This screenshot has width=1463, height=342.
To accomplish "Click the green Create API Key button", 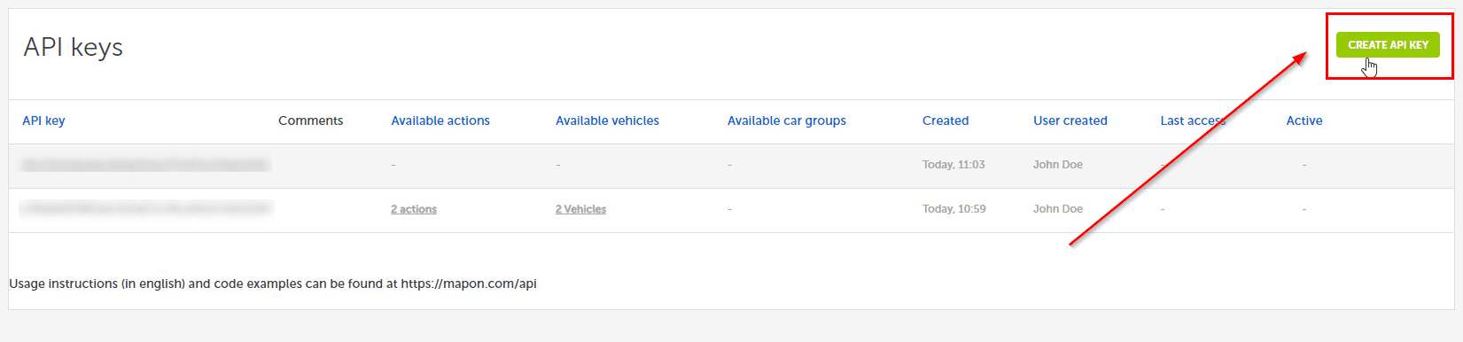I will click(1388, 44).
